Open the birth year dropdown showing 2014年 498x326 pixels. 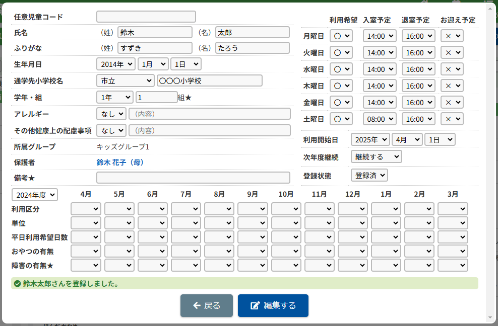pos(115,64)
